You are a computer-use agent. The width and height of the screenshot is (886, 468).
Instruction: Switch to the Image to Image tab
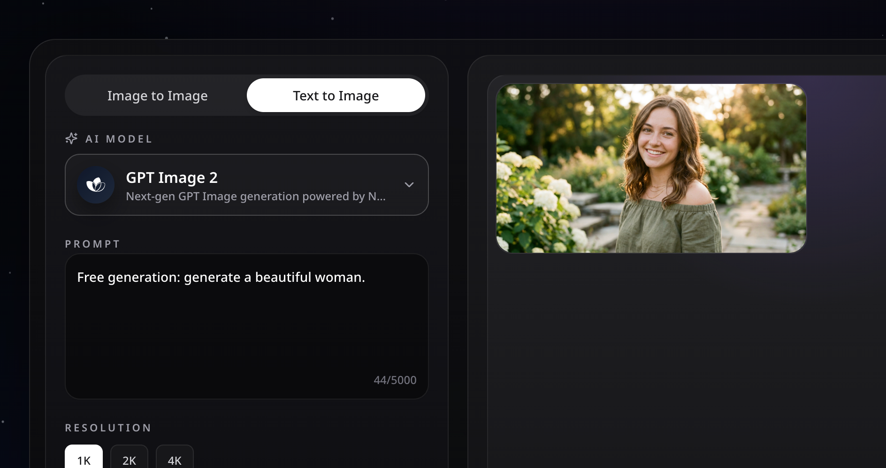tap(157, 96)
